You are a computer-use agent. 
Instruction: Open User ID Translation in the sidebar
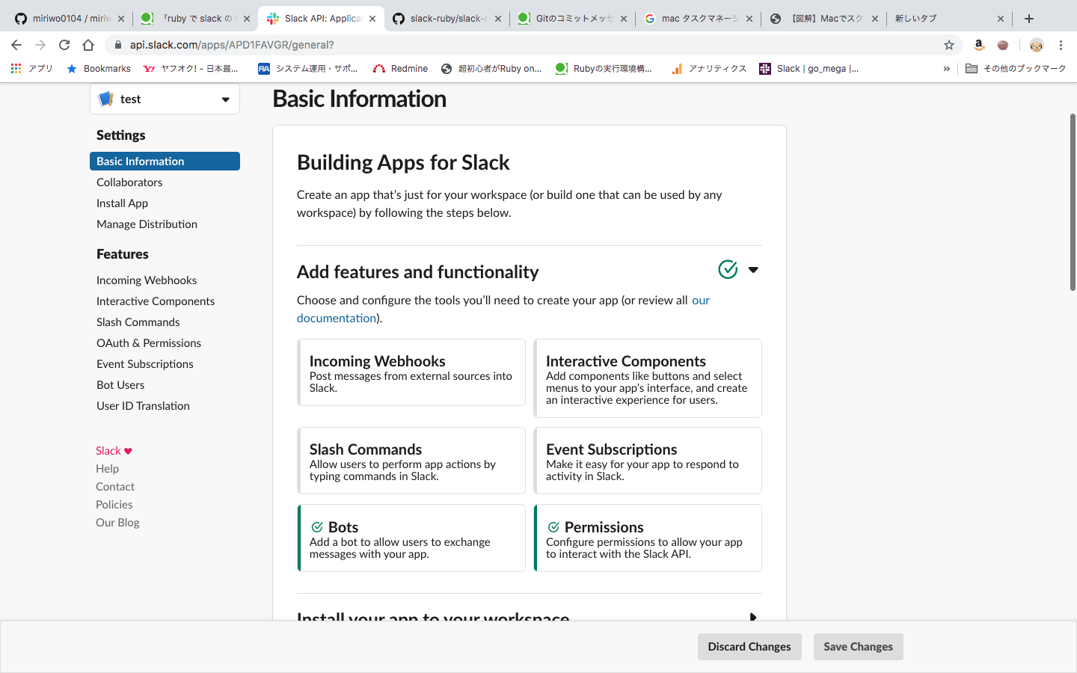coord(143,406)
